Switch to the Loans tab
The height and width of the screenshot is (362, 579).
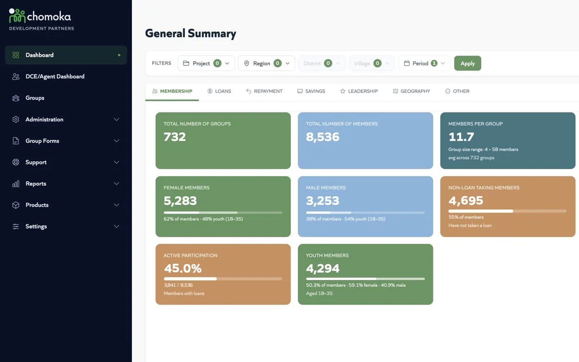click(219, 91)
